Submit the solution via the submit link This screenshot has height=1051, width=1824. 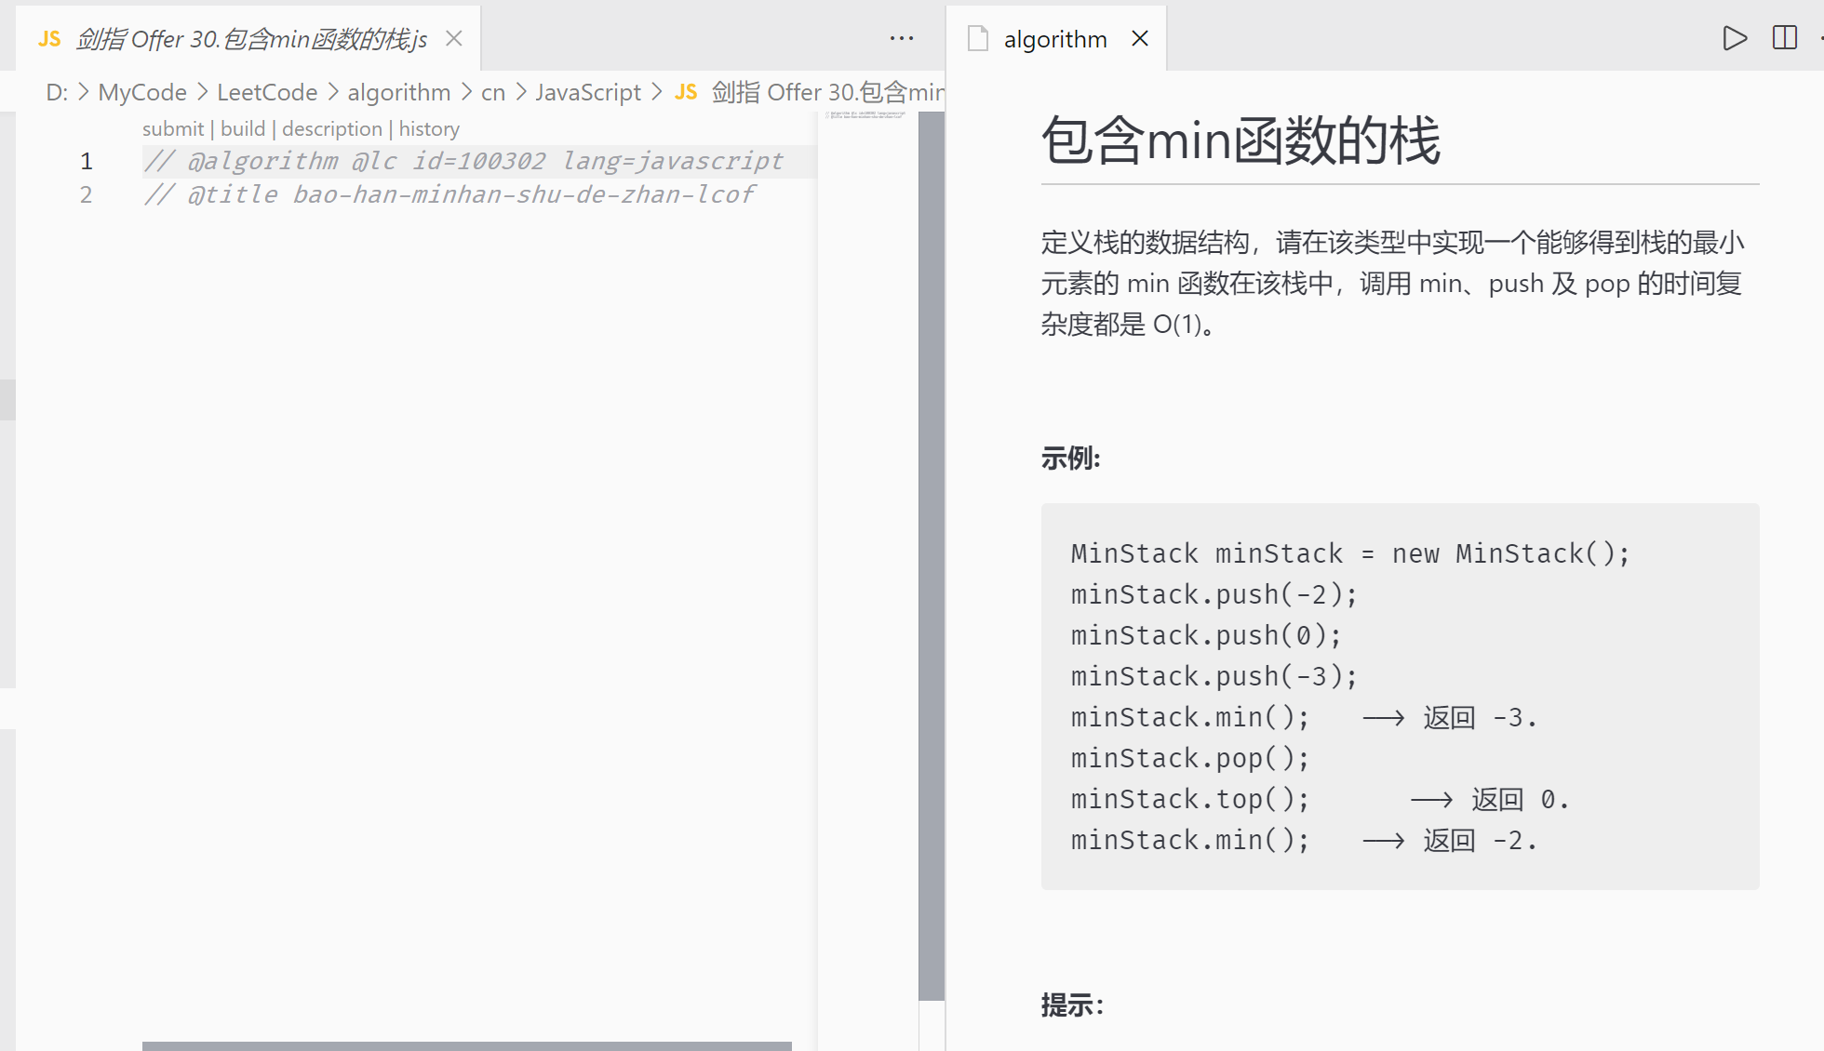pos(172,128)
